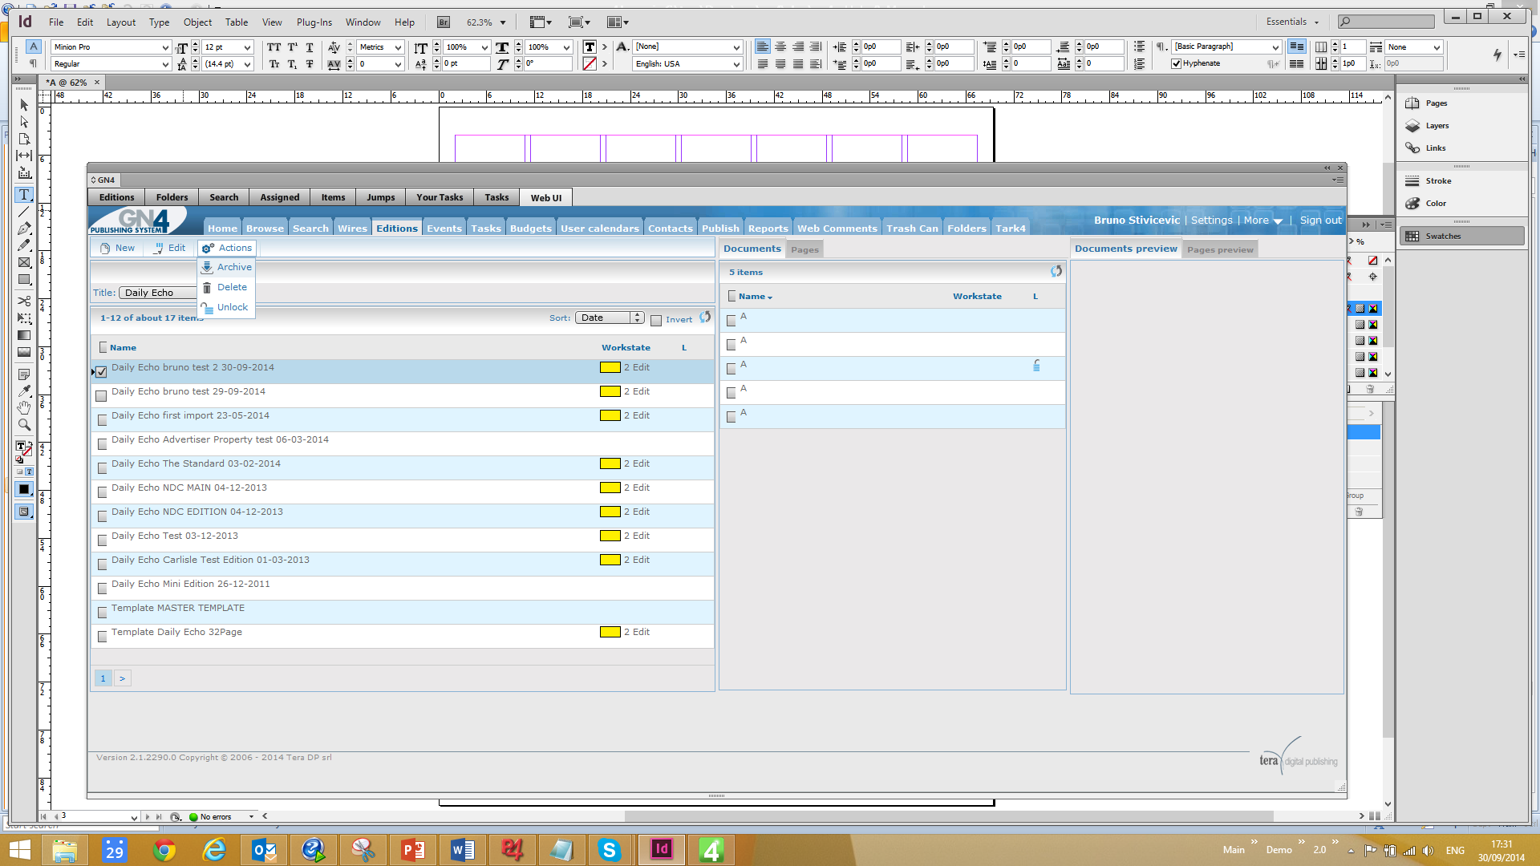Refresh the Documents list
The image size is (1540, 866).
click(1056, 271)
